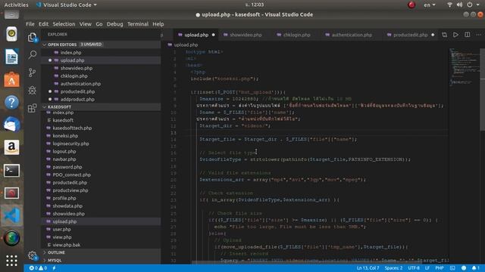Change indentation via Spaces: 2

393,268
